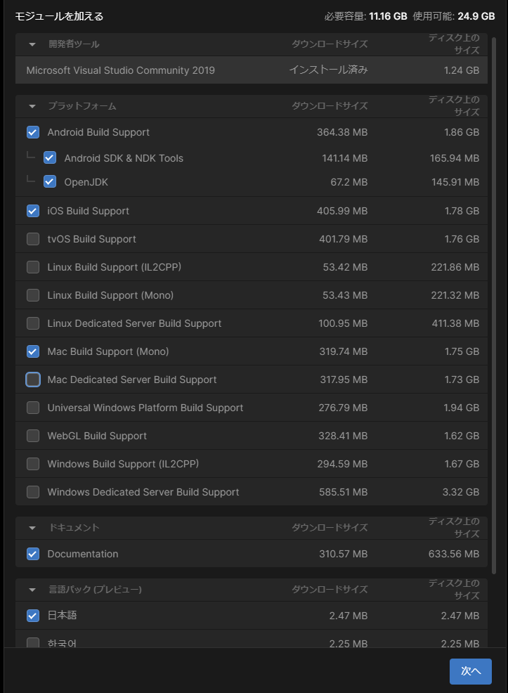Uncheck Android SDK & NDK Tools
The height and width of the screenshot is (693, 508).
pos(50,157)
